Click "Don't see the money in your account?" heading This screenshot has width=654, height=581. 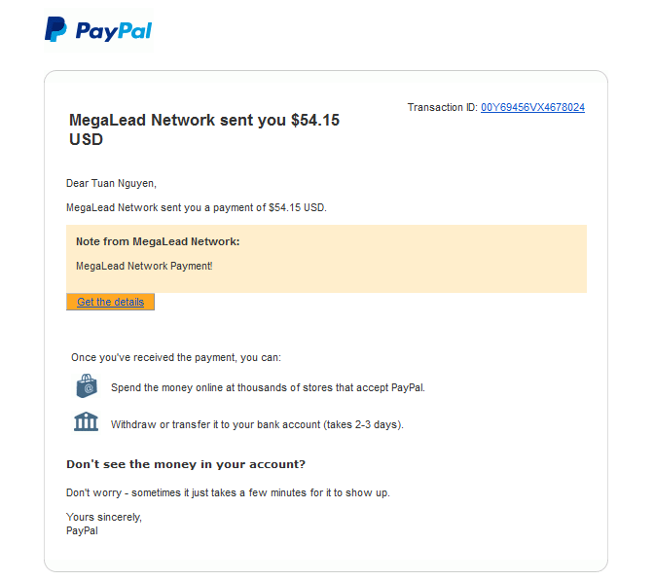[185, 464]
